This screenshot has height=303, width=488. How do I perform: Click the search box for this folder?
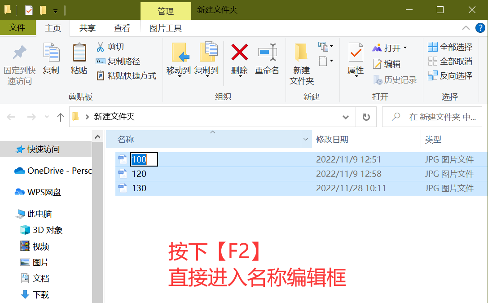click(435, 117)
